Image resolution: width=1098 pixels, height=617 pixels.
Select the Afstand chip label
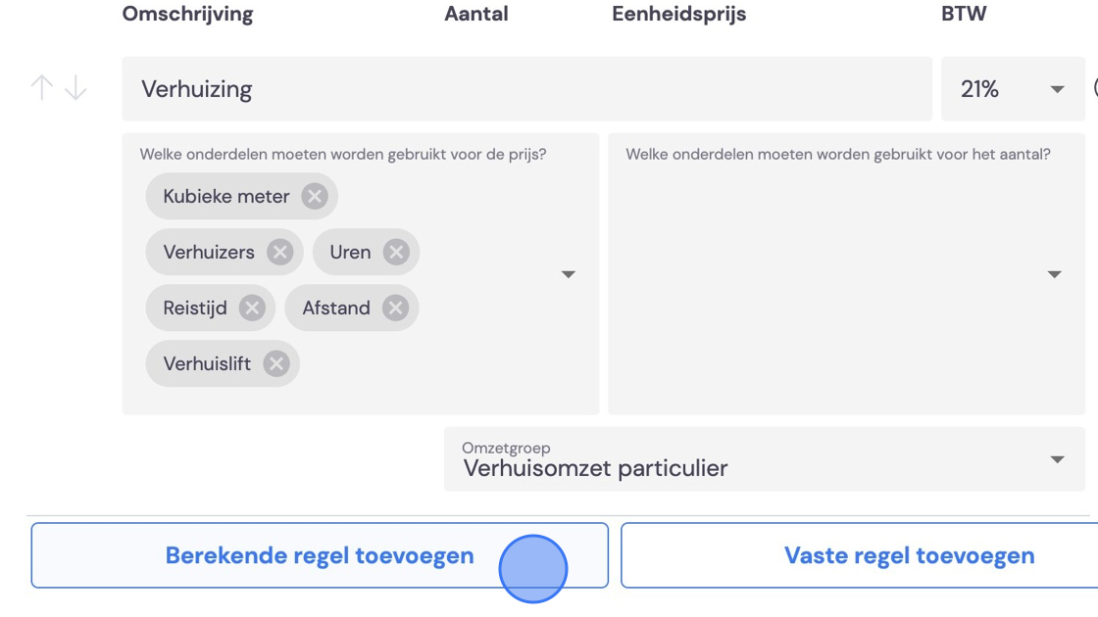[x=336, y=308]
